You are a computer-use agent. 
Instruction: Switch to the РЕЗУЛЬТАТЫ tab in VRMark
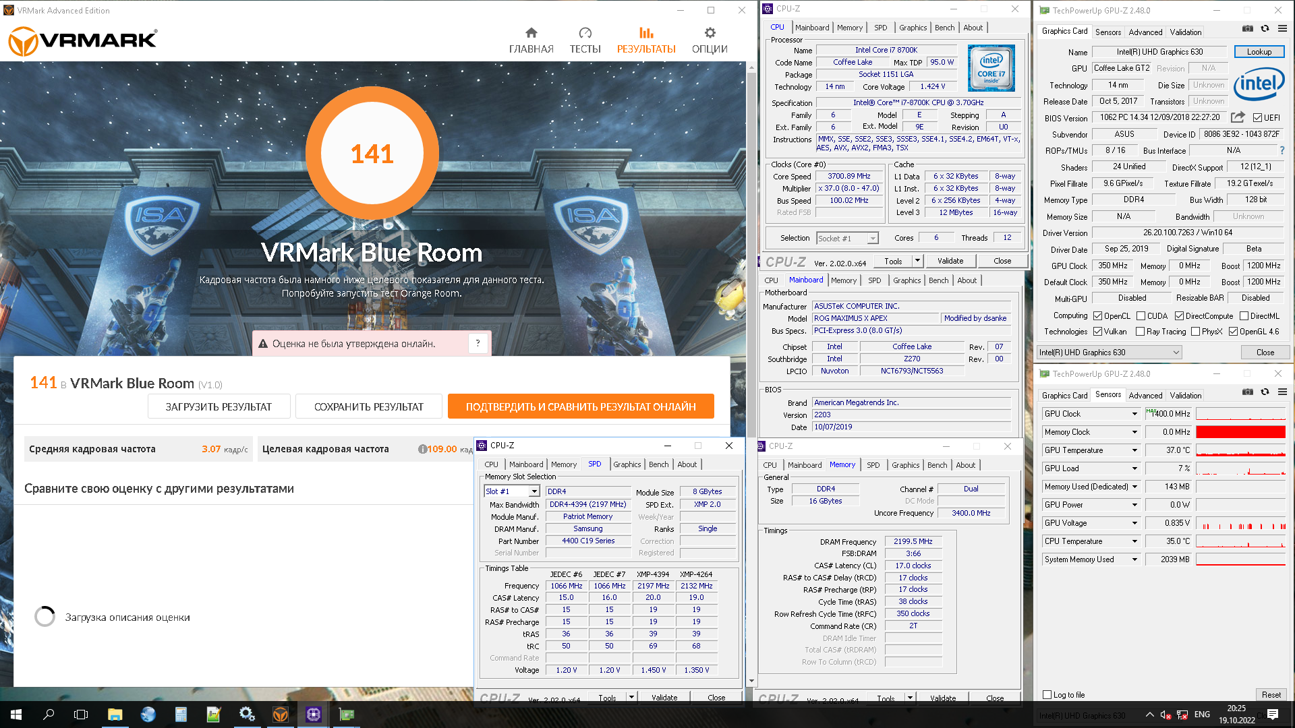[646, 40]
